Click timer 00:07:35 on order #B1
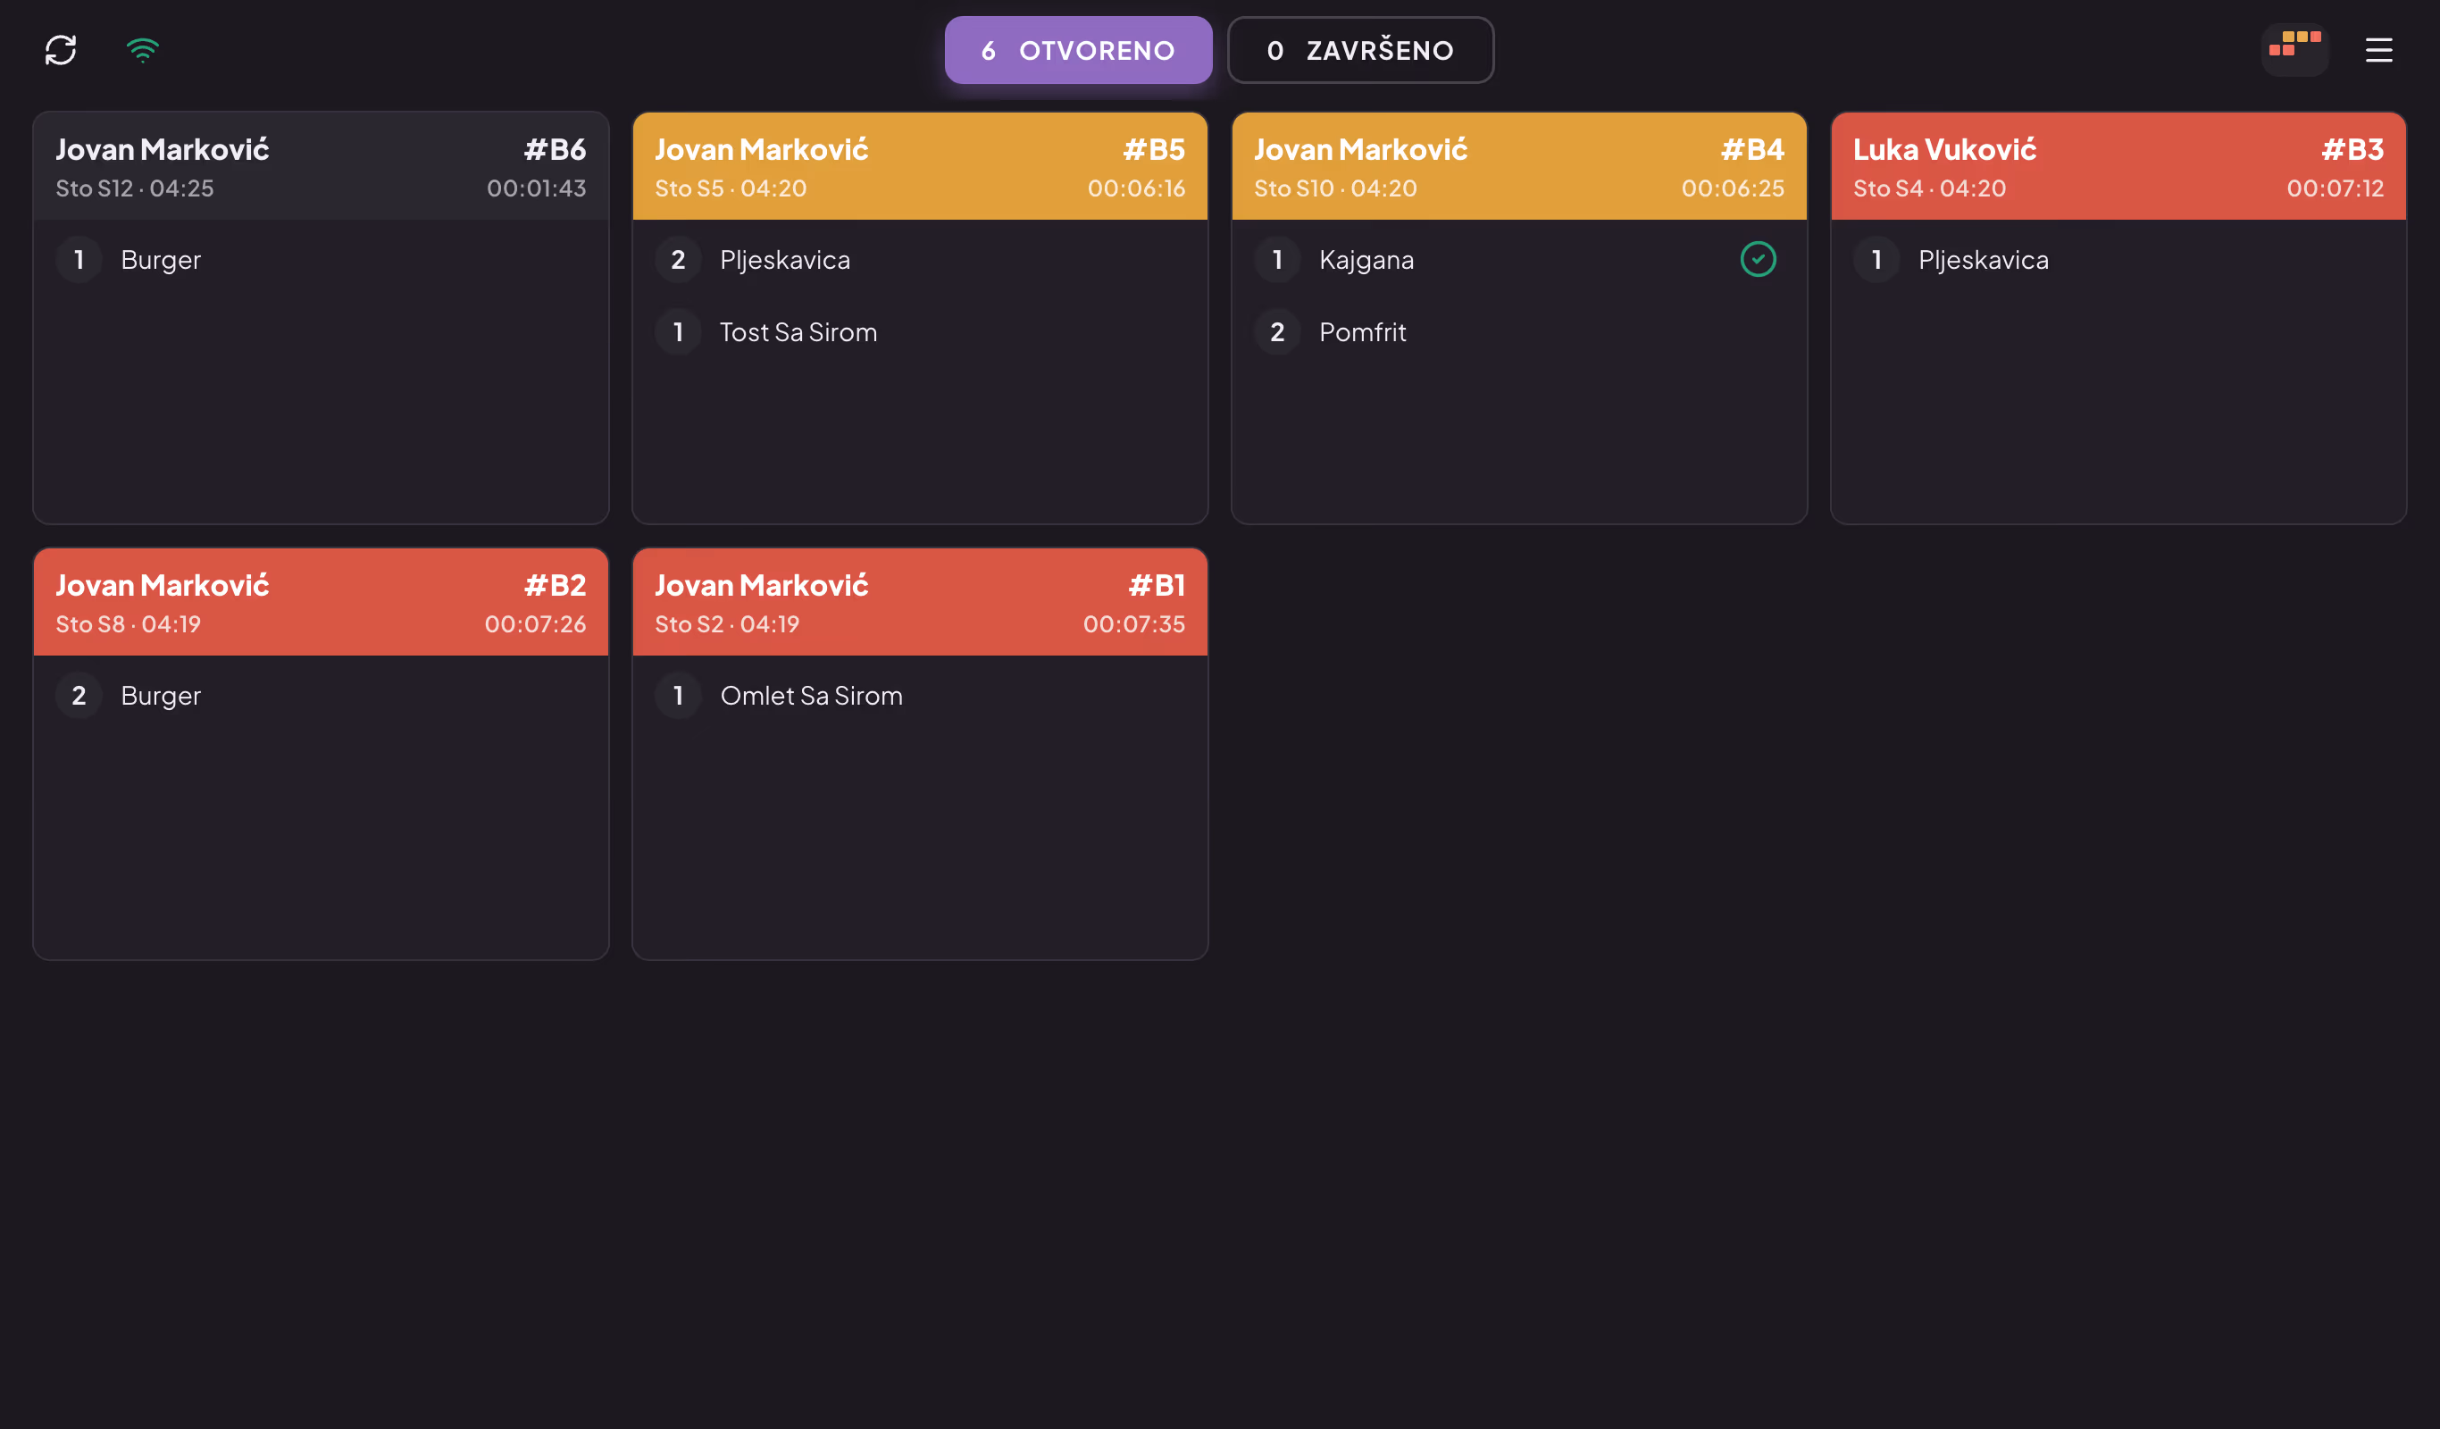Viewport: 2440px width, 1429px height. click(x=1134, y=624)
